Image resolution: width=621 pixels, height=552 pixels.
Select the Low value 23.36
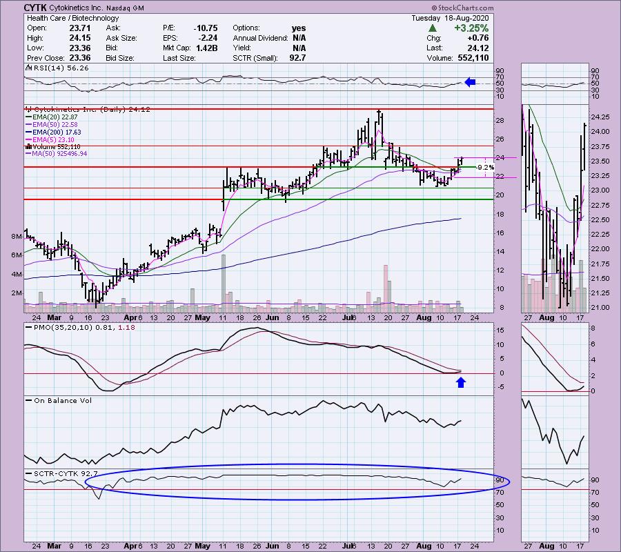(80, 48)
